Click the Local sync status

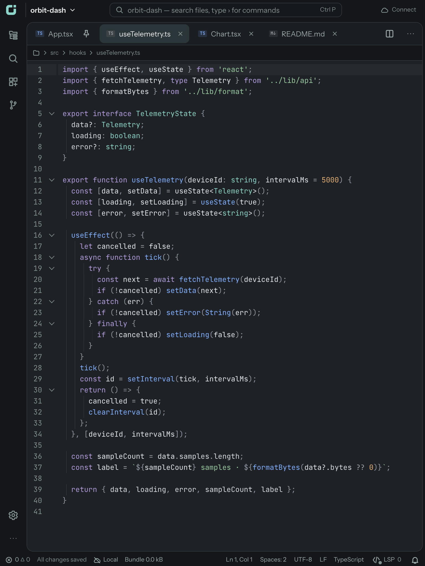click(x=106, y=560)
